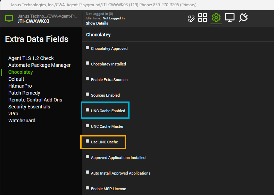The width and height of the screenshot is (274, 195).
Task: Click the window title bar text
Action: (103, 5)
